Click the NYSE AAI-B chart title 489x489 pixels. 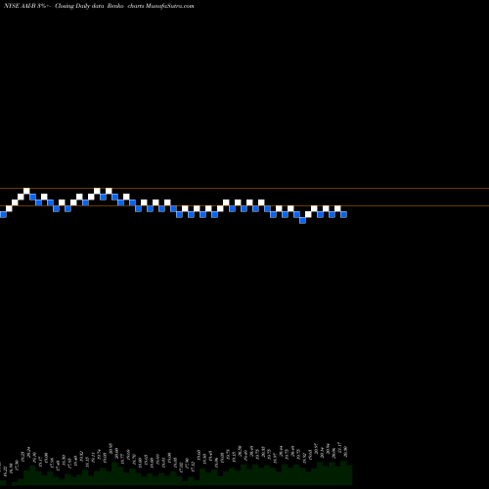coord(99,6)
